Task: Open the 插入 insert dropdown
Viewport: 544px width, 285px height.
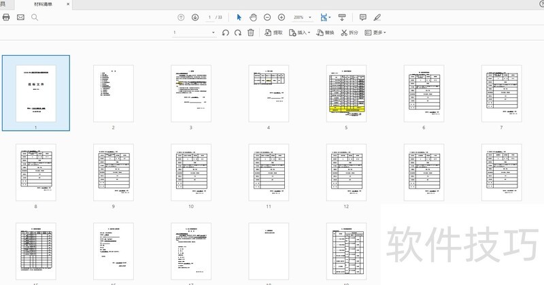Action: [x=299, y=33]
